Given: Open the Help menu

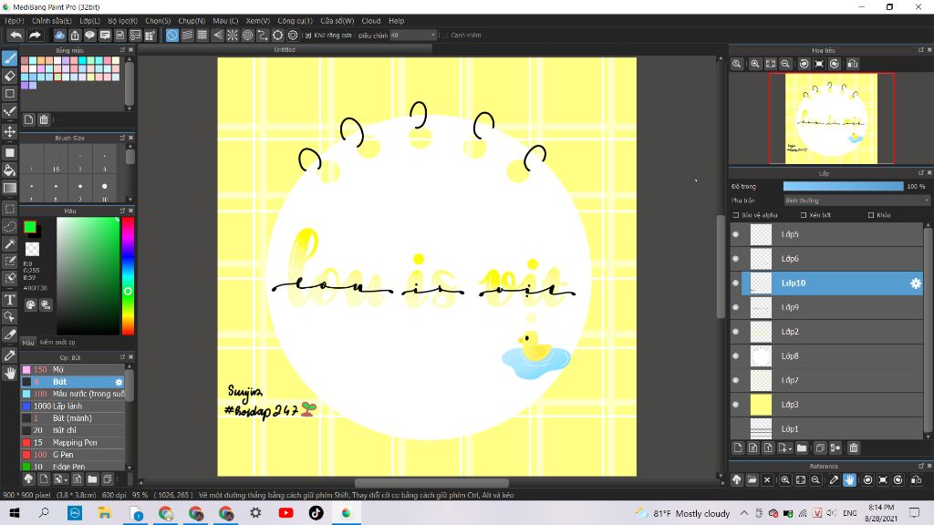Looking at the screenshot, I should 396,21.
